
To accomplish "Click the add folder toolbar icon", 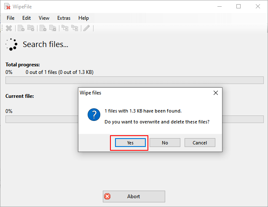I will [31, 28].
